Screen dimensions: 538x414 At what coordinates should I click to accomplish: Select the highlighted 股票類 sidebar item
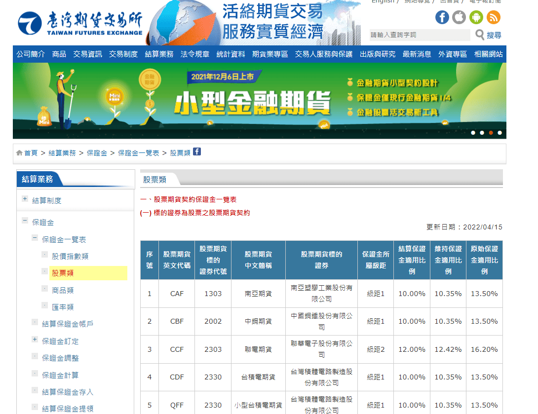pyautogui.click(x=88, y=273)
